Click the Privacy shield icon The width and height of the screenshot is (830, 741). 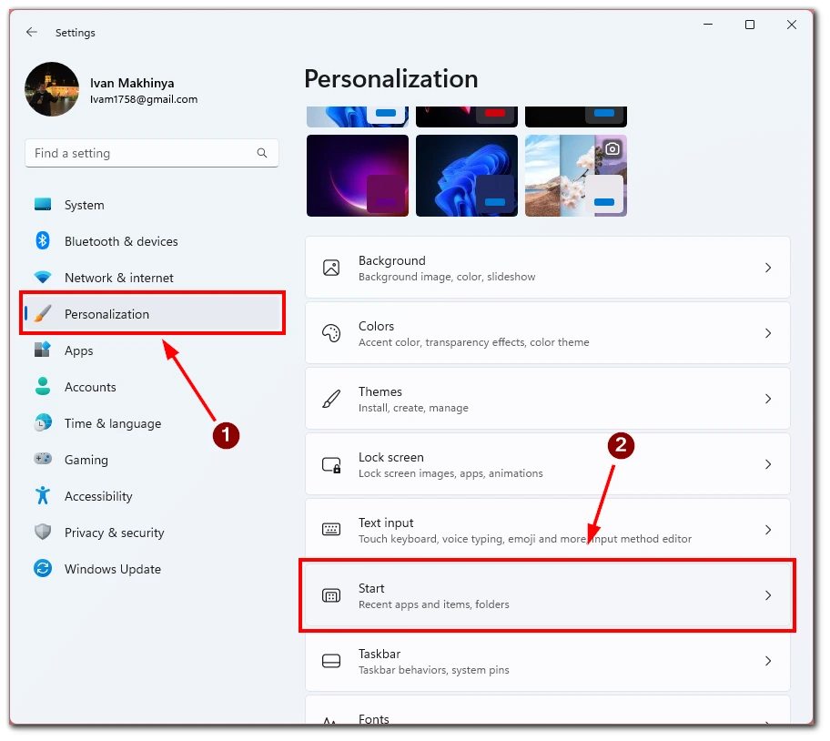pyautogui.click(x=43, y=532)
